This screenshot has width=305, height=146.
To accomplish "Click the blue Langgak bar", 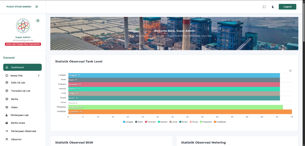I will click(x=174, y=75).
